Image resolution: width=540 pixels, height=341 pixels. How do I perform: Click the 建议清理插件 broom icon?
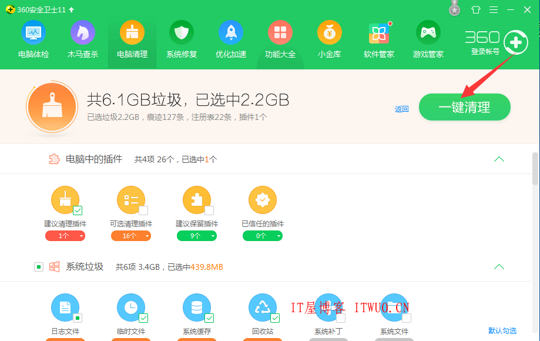tap(65, 200)
